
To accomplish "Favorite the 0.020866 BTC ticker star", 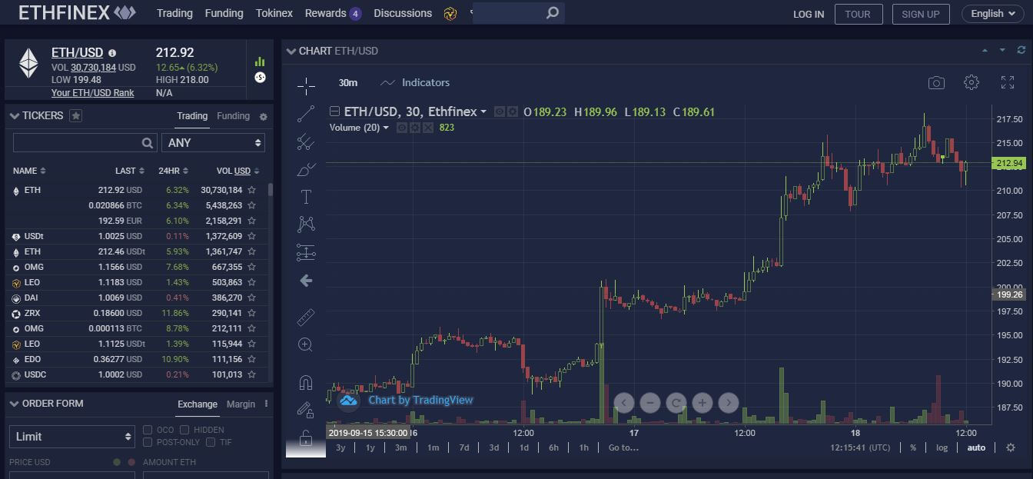I will [x=251, y=205].
